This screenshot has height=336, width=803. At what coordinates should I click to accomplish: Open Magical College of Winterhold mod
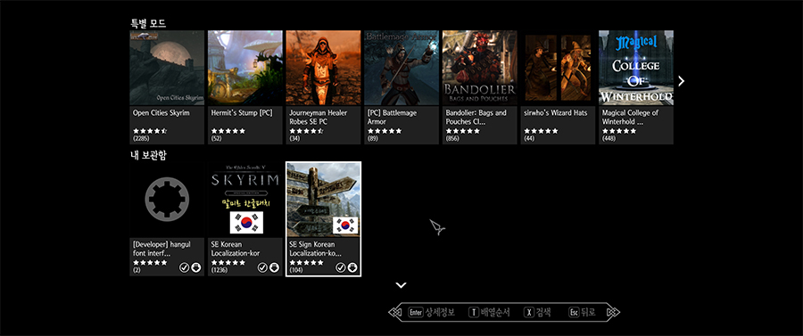(x=636, y=87)
